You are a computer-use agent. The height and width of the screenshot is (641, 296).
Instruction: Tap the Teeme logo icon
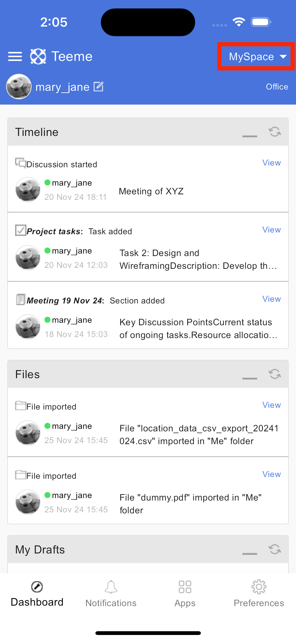(38, 56)
